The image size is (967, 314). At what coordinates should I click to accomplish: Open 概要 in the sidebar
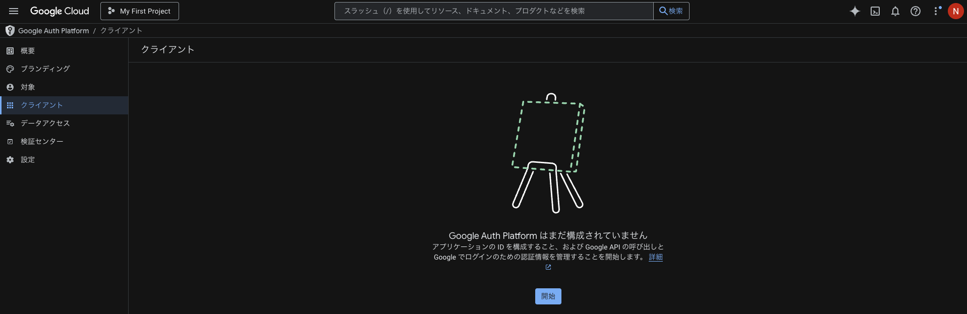[64, 51]
